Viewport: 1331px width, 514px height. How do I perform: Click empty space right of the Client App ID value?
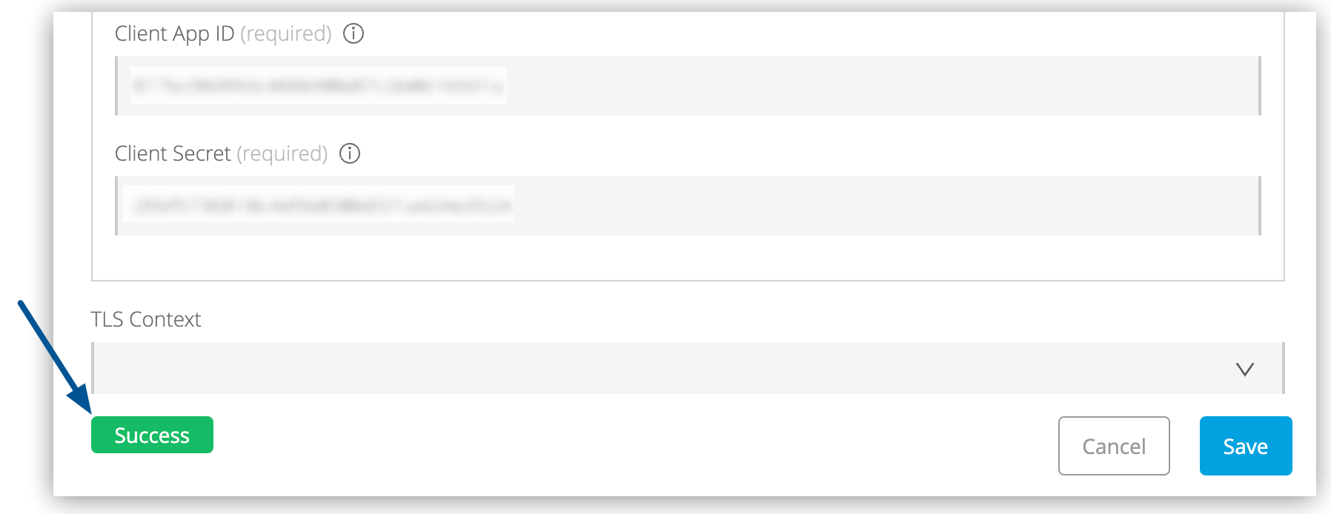882,86
